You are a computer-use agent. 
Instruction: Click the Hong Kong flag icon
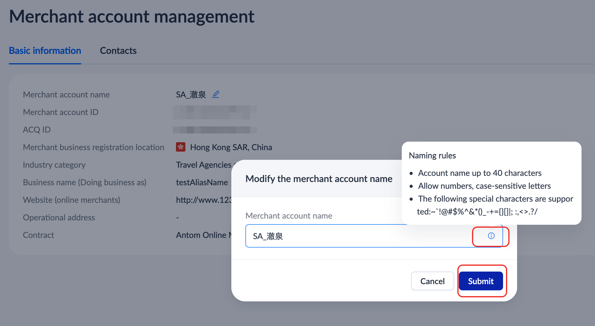click(x=181, y=147)
